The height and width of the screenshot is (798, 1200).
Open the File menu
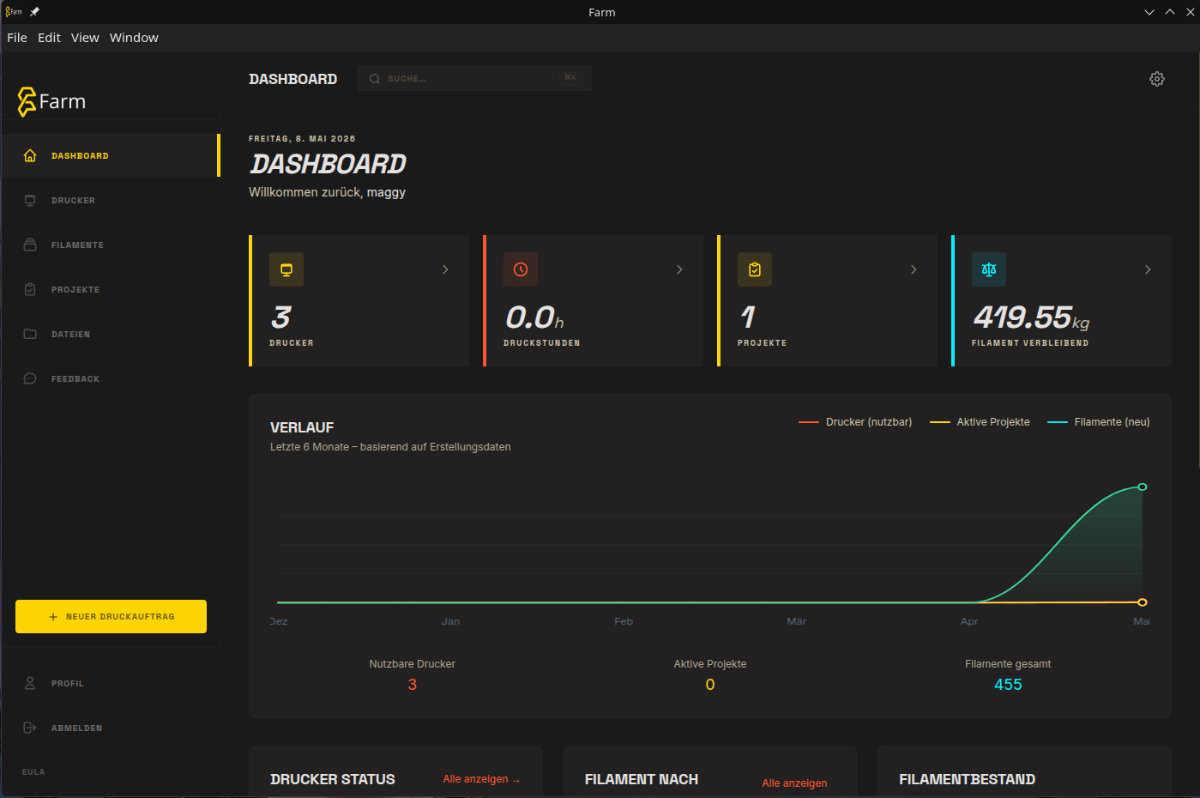tap(17, 38)
